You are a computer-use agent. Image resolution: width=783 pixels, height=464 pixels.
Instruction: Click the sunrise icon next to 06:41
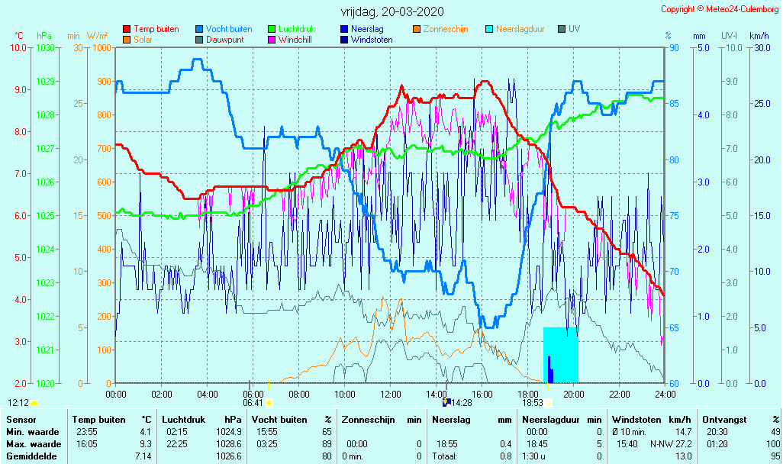(x=269, y=402)
